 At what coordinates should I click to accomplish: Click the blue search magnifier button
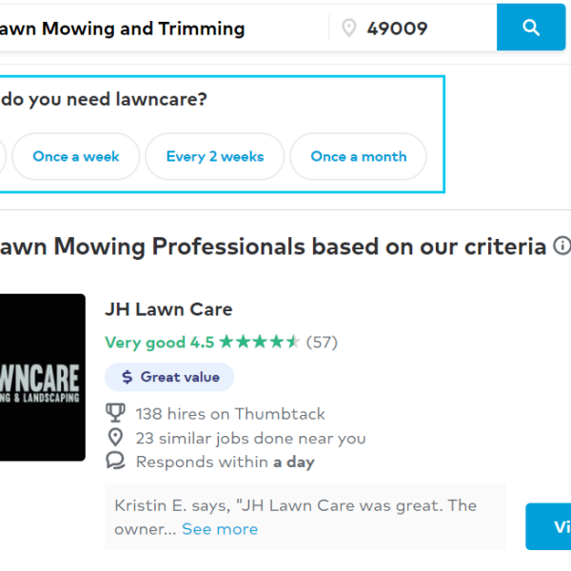(x=531, y=28)
